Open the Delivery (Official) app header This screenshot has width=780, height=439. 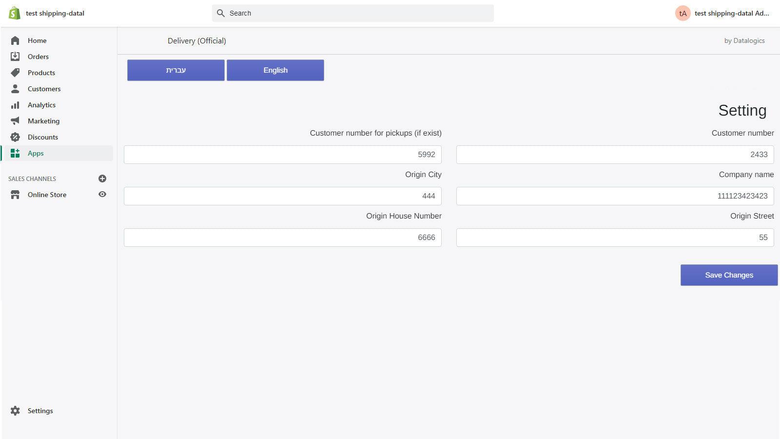196,40
